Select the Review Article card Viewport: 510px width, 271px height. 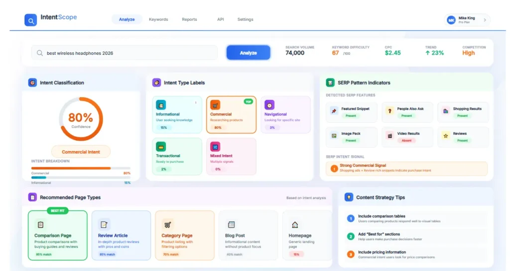point(121,235)
